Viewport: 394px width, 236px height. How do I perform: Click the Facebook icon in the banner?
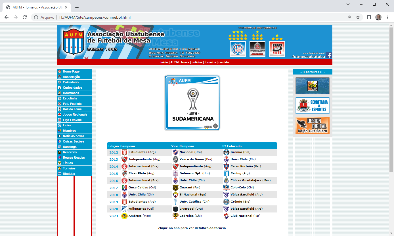click(328, 55)
